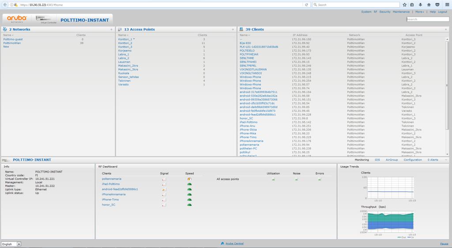Click the Logout link
452x248 pixels.
[442, 12]
